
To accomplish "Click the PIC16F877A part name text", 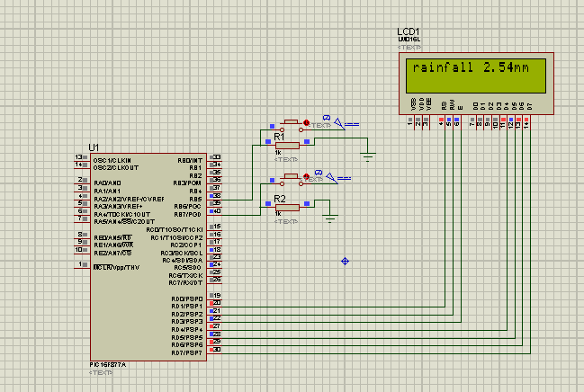I will click(x=108, y=365).
